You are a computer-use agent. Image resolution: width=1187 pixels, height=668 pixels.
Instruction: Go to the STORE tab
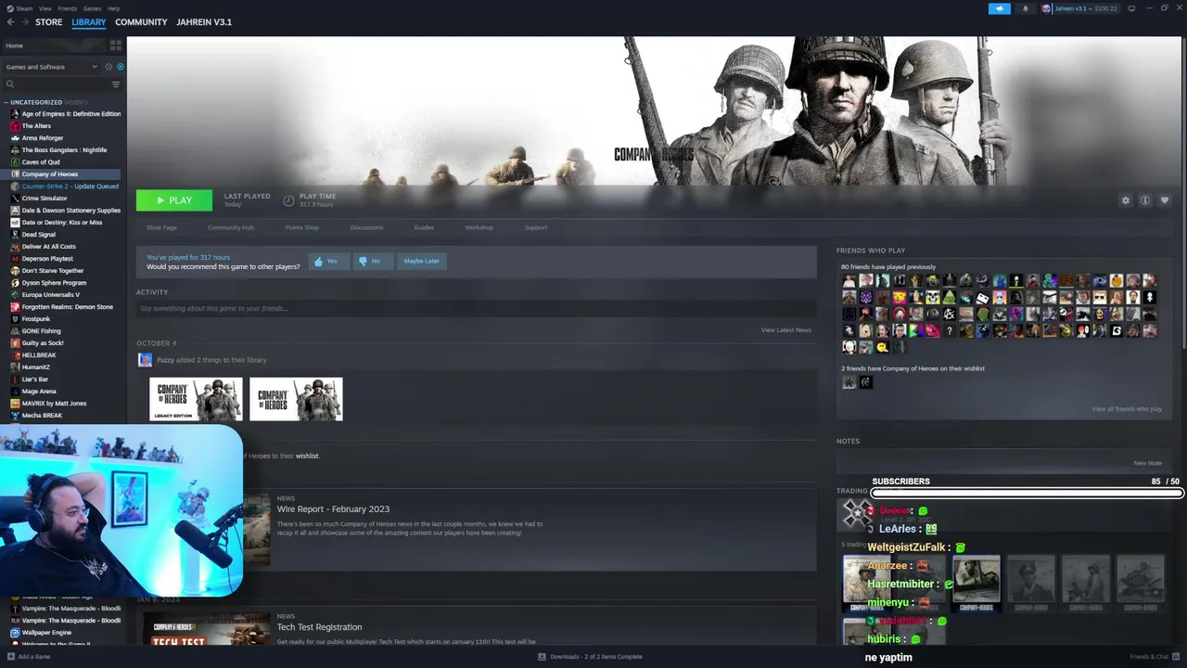click(x=49, y=22)
